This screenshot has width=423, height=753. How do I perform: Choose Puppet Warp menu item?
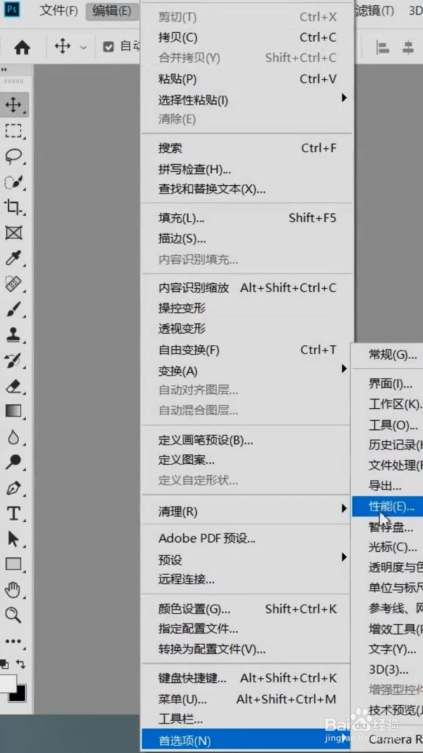(247, 308)
